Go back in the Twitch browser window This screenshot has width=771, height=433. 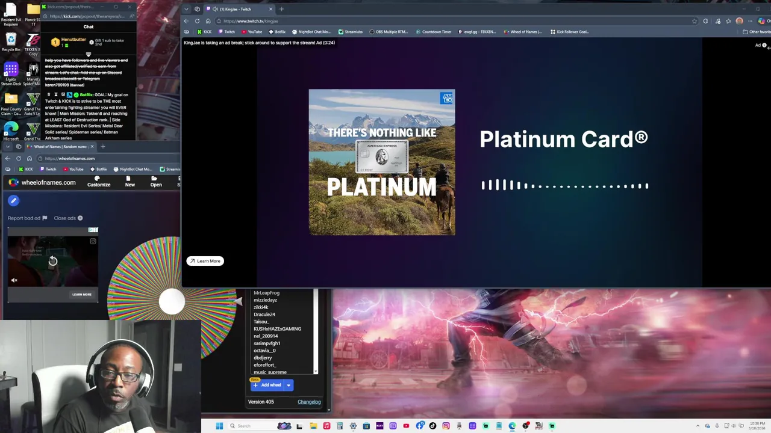(186, 21)
